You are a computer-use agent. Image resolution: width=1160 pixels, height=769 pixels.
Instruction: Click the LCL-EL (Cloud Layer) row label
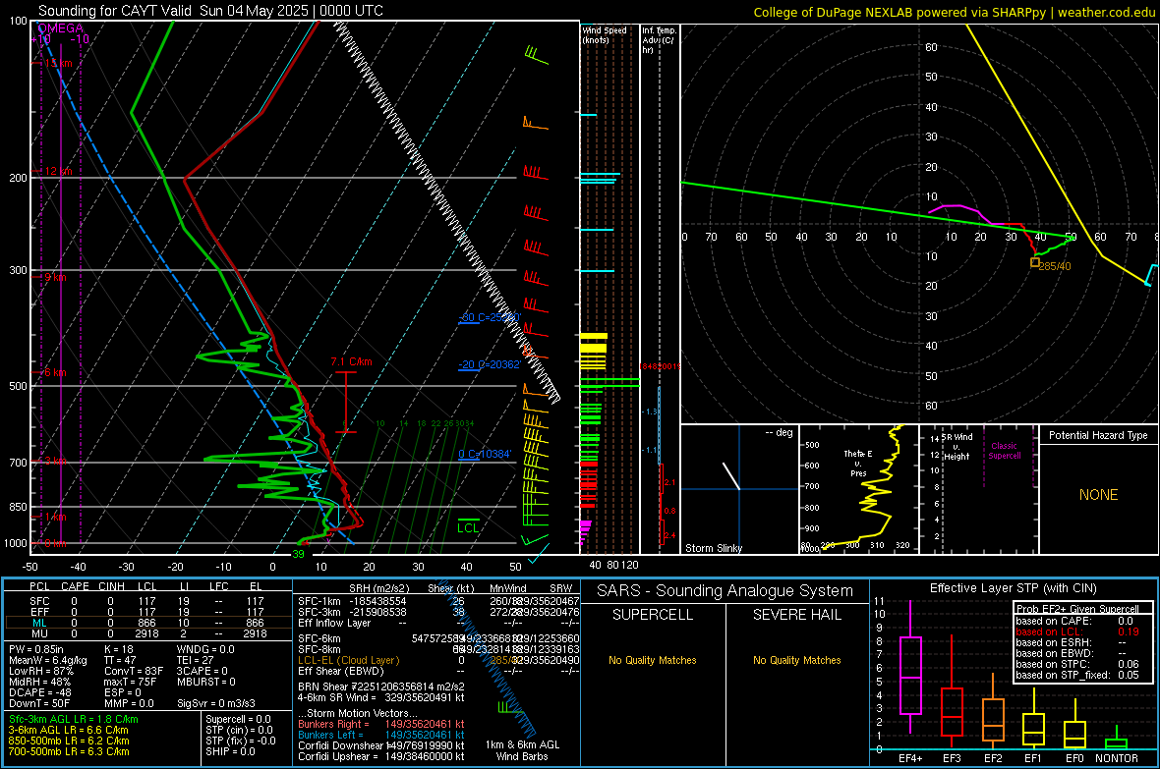tap(348, 660)
